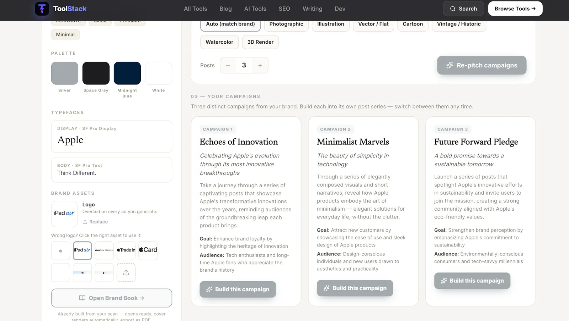Open the Writing nav link
The image size is (569, 321).
coord(312,9)
